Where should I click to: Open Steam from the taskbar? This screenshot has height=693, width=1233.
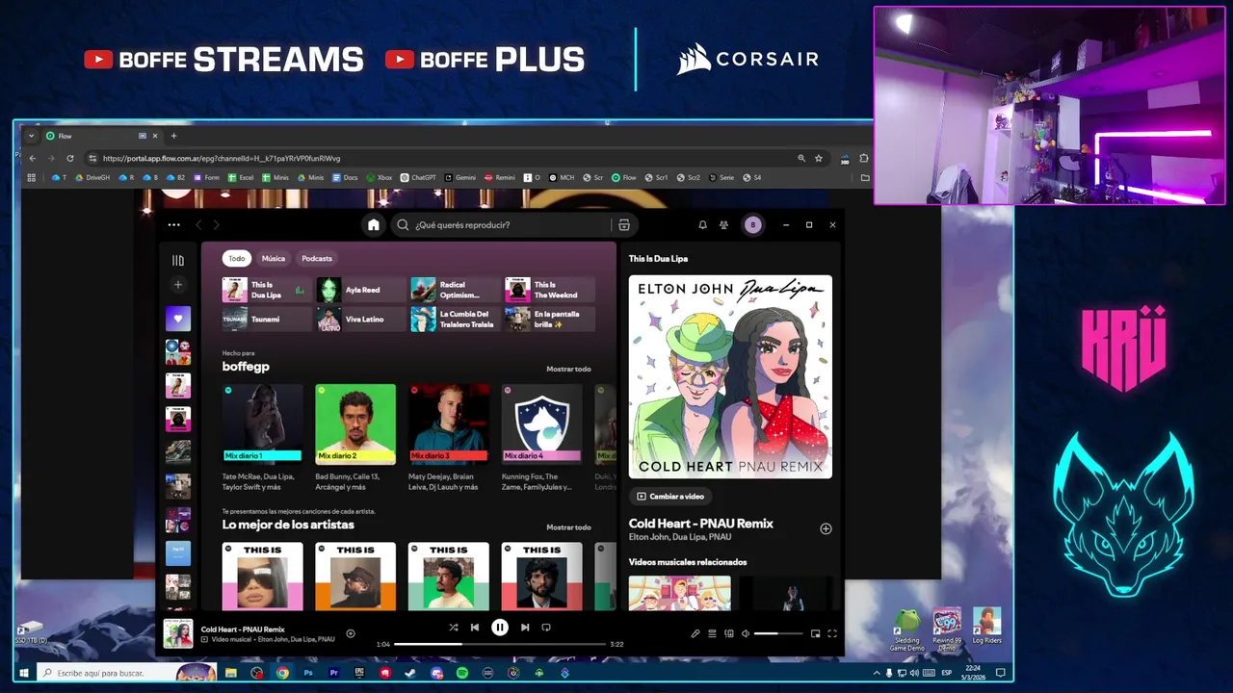point(410,673)
